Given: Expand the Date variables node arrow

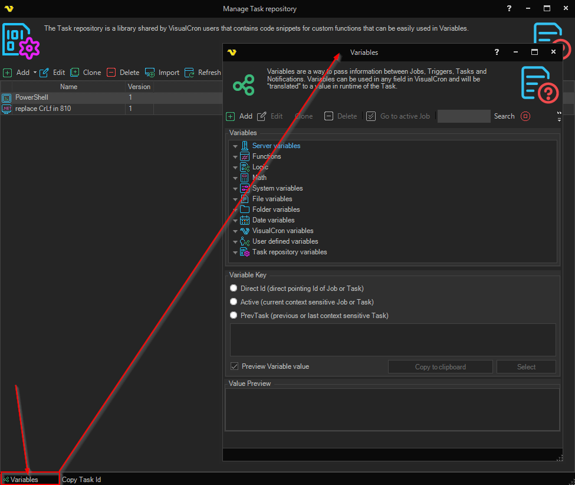Looking at the screenshot, I should [235, 221].
